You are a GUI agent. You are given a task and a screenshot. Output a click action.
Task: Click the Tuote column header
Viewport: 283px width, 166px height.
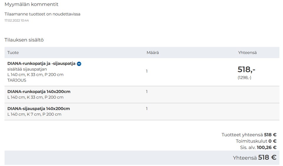coord(13,53)
